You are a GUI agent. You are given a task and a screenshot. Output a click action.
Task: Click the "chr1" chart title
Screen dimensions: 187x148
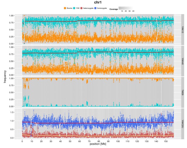tap(98, 2)
